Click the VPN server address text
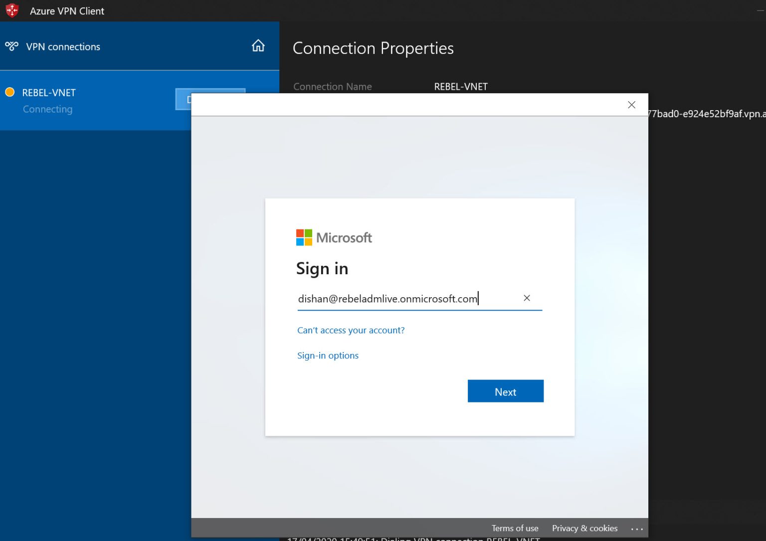The width and height of the screenshot is (766, 541). pos(707,114)
